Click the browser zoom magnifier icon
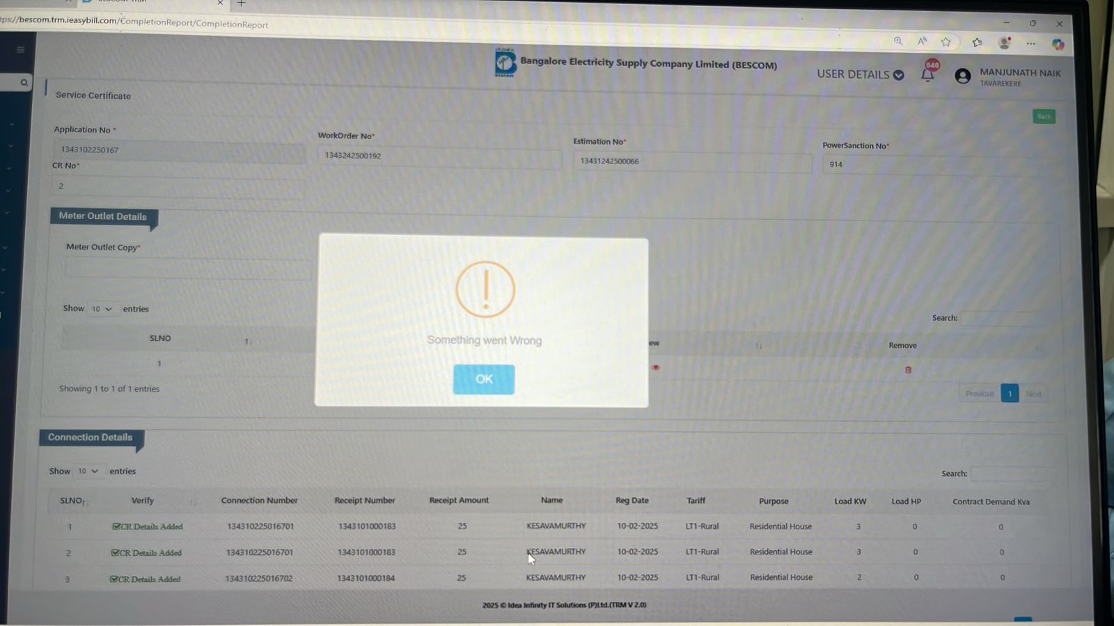Screen dimensions: 1114x626 [x=898, y=41]
